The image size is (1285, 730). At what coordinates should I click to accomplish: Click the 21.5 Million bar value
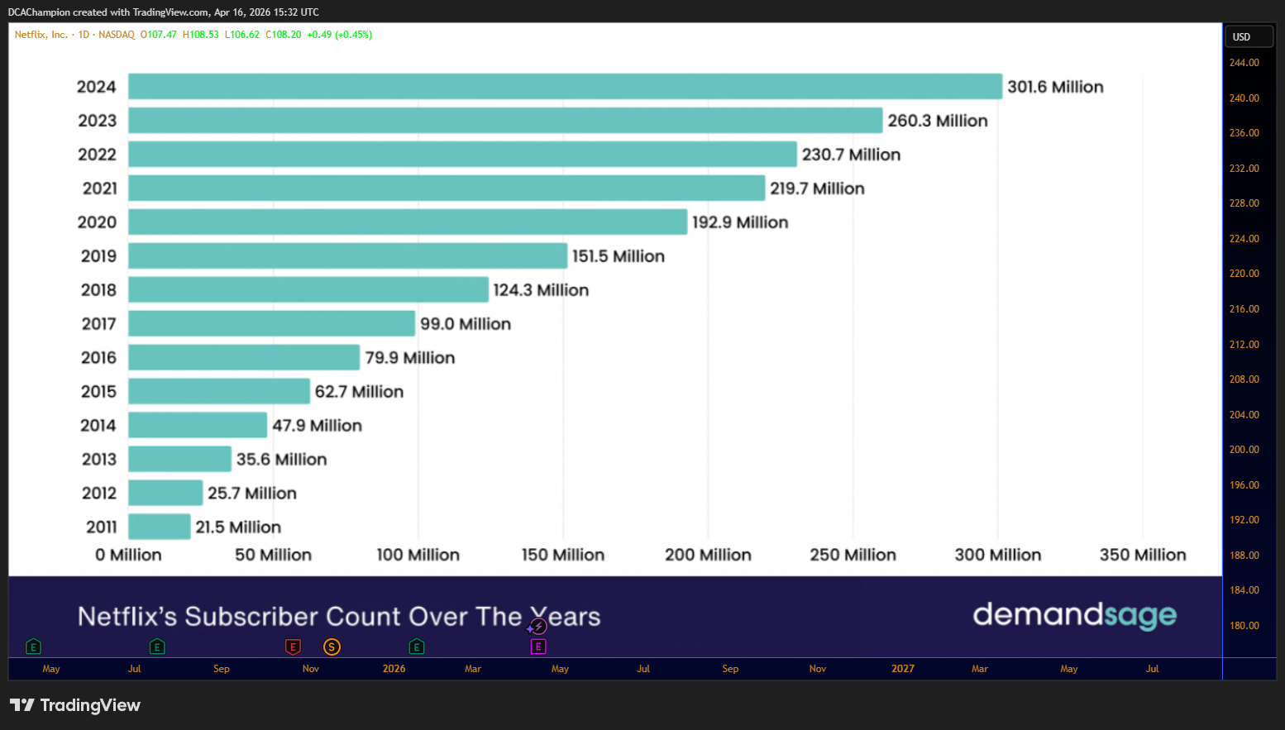[x=238, y=527]
